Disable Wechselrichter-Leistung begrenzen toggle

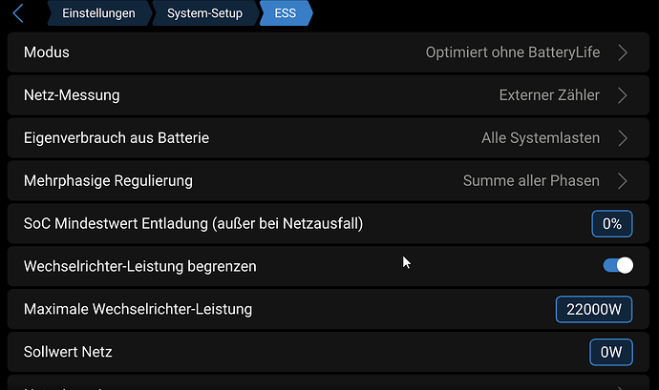[618, 266]
